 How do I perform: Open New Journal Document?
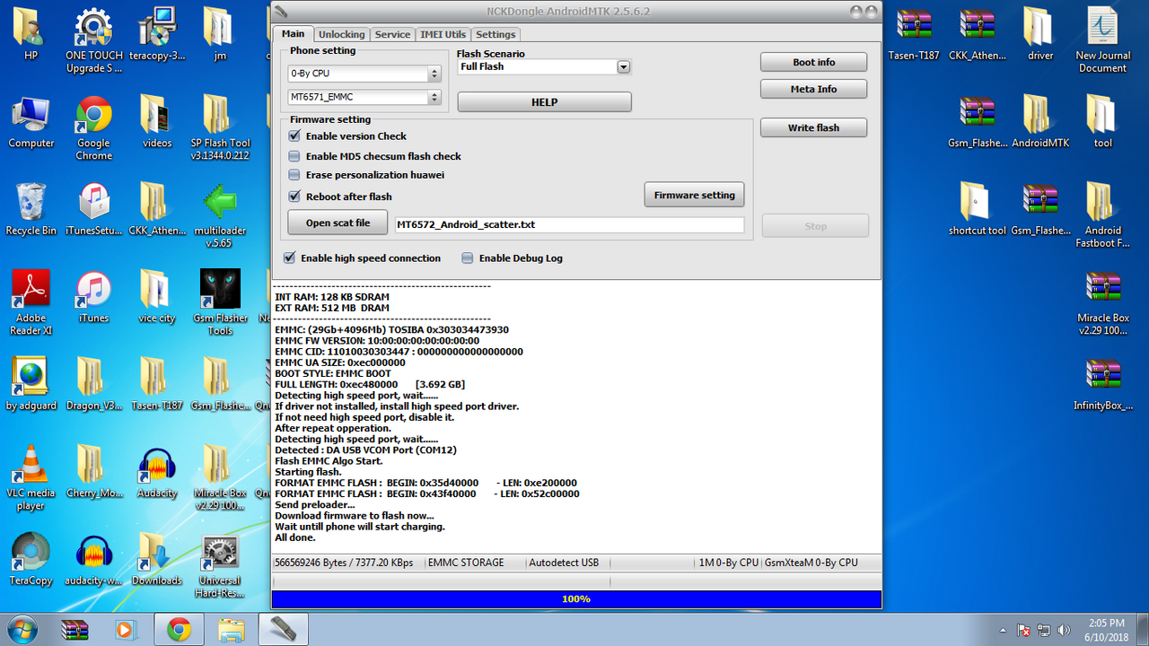[1102, 40]
